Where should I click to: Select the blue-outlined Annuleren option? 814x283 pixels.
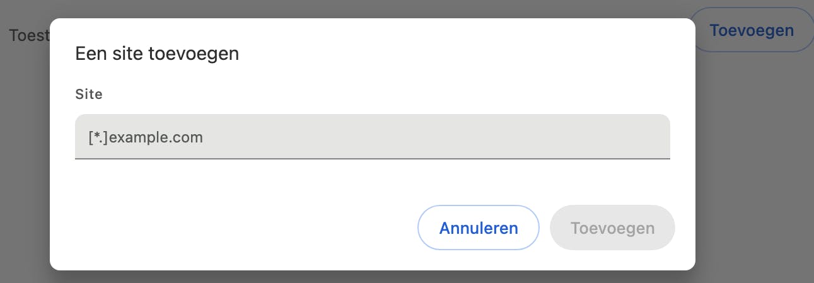point(479,228)
